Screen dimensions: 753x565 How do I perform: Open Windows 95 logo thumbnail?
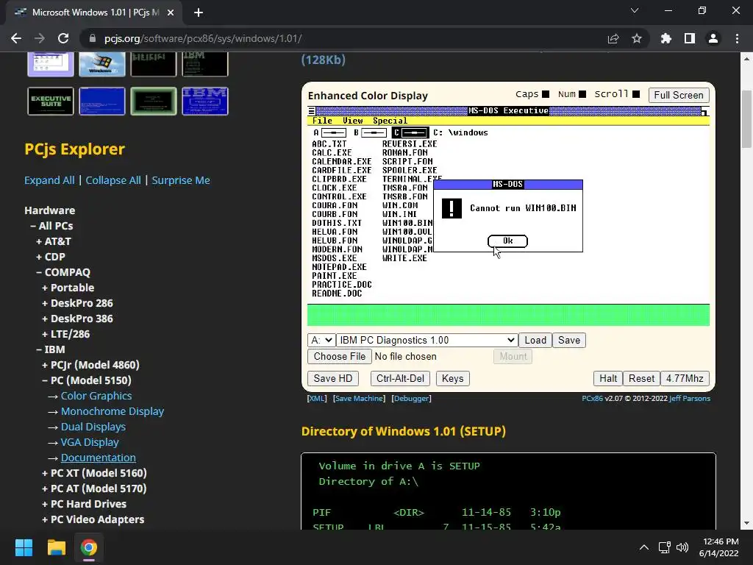point(101,65)
